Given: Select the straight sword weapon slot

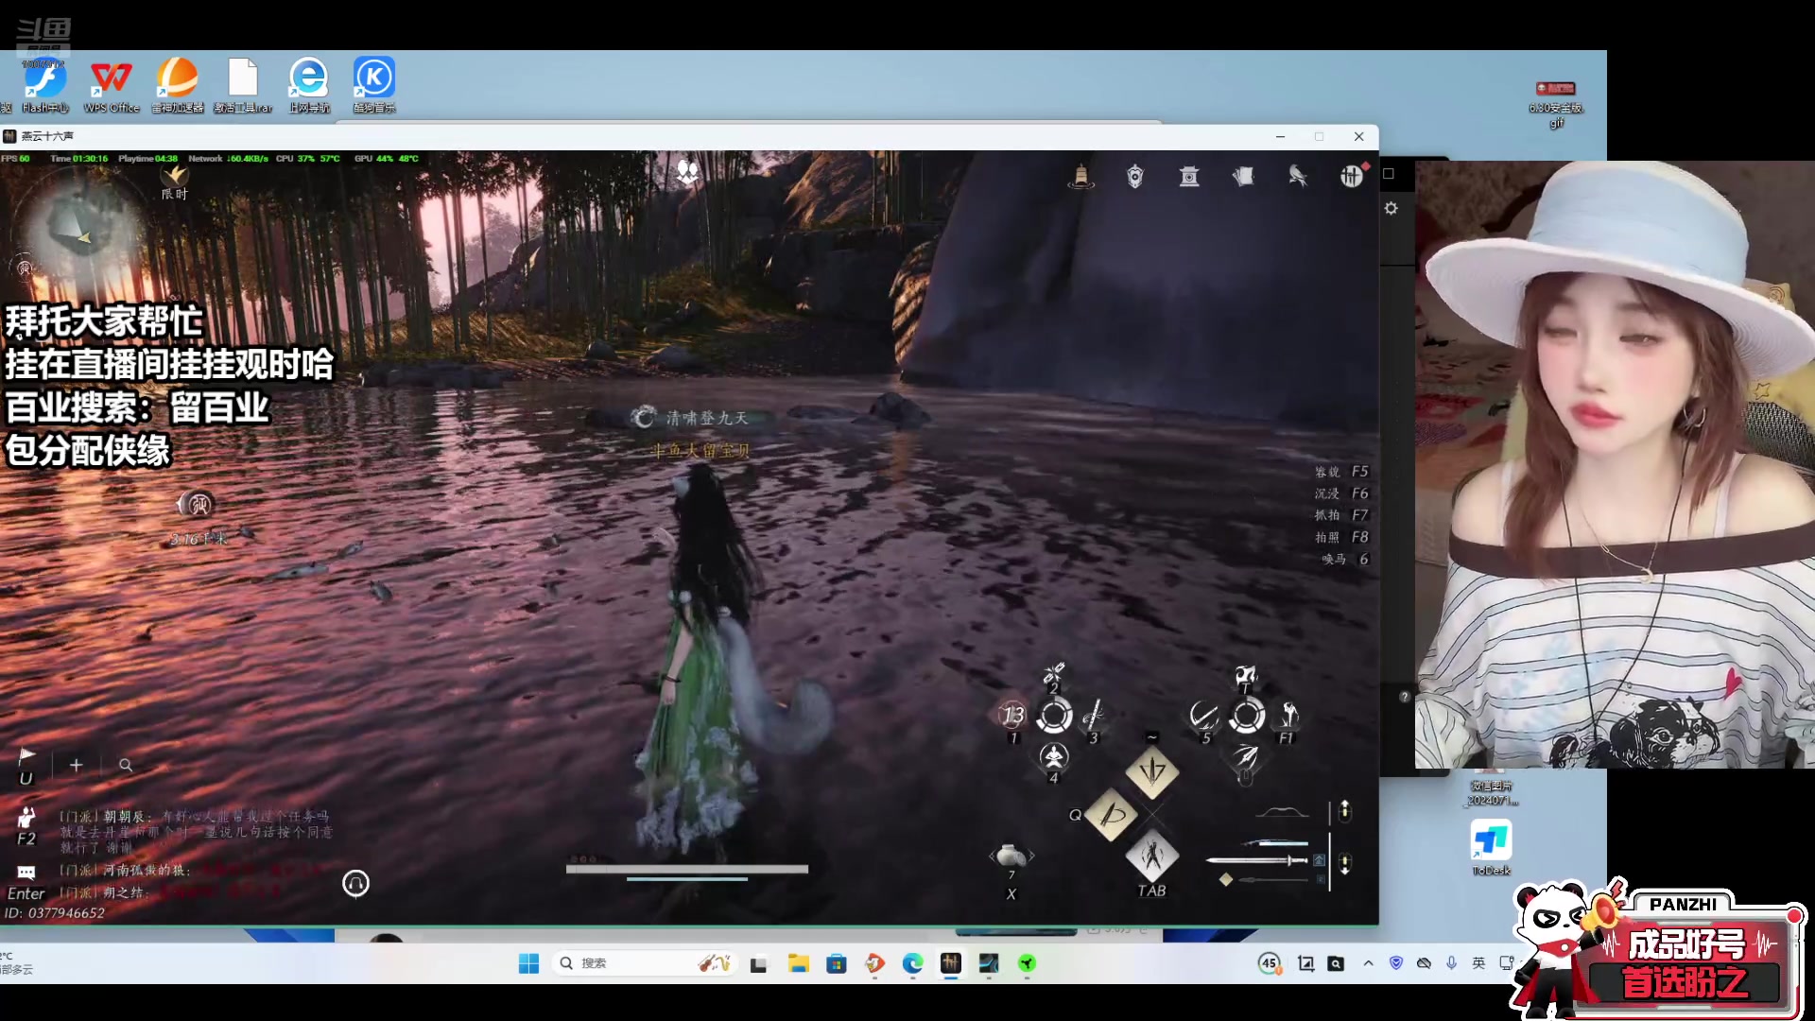Looking at the screenshot, I should pyautogui.click(x=1257, y=860).
